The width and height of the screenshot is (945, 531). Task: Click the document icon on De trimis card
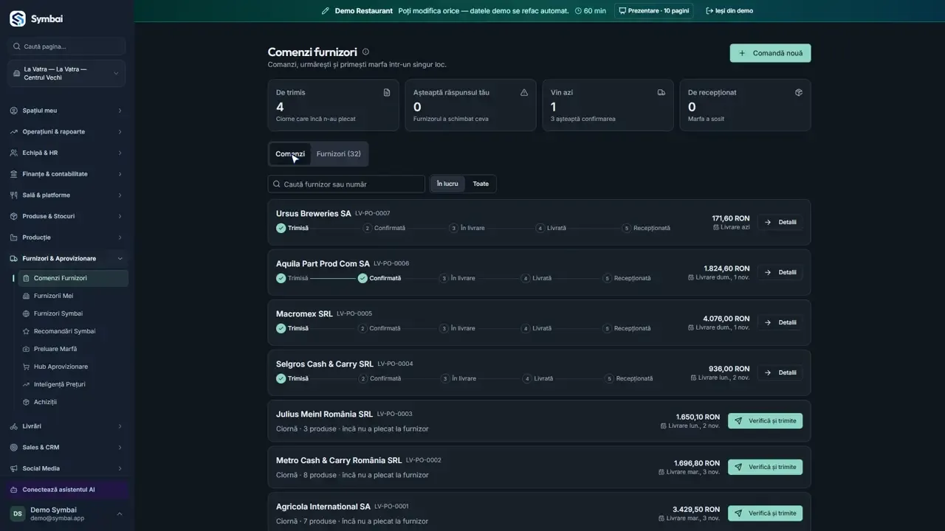point(387,93)
